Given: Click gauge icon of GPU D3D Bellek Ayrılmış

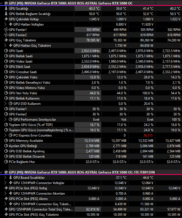Looking at the screenshot, I should 6,151.
